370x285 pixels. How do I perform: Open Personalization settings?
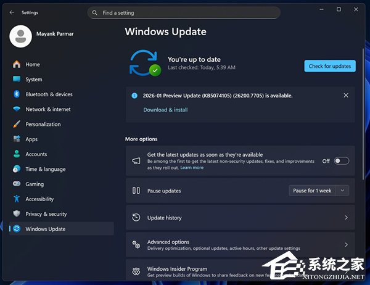61,124
